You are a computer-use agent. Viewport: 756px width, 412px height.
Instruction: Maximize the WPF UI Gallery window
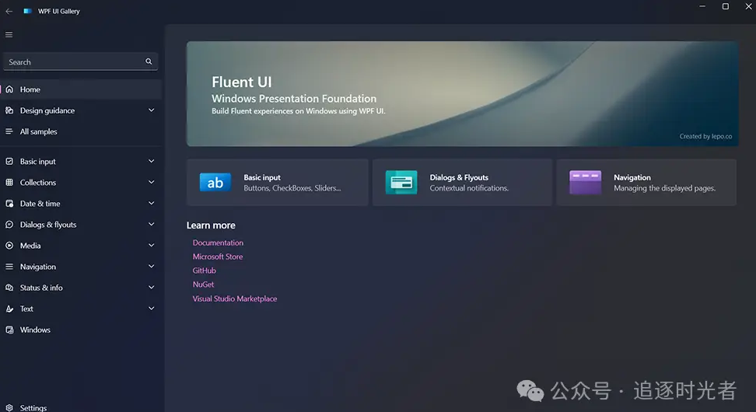tap(725, 6)
